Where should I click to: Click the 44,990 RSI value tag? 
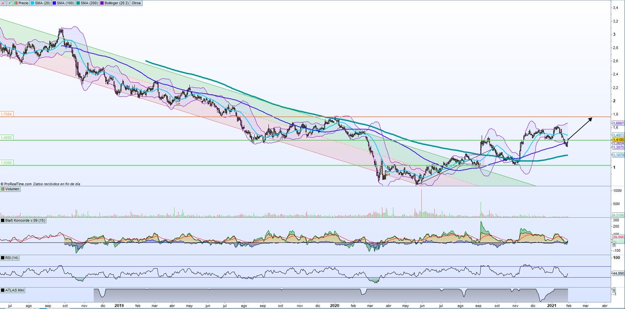pos(618,273)
